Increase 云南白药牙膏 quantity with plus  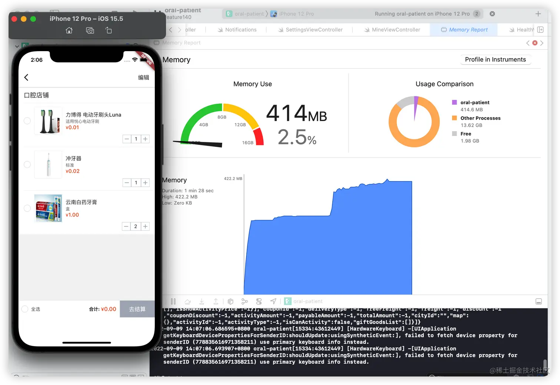tap(146, 226)
